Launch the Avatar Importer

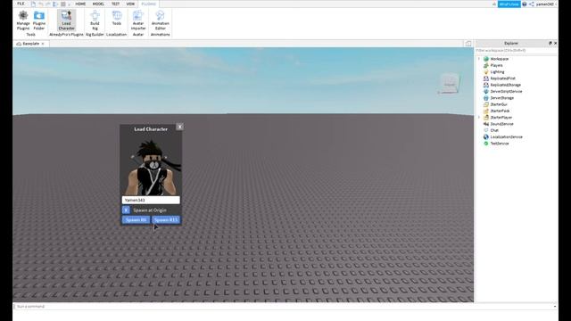pos(138,21)
